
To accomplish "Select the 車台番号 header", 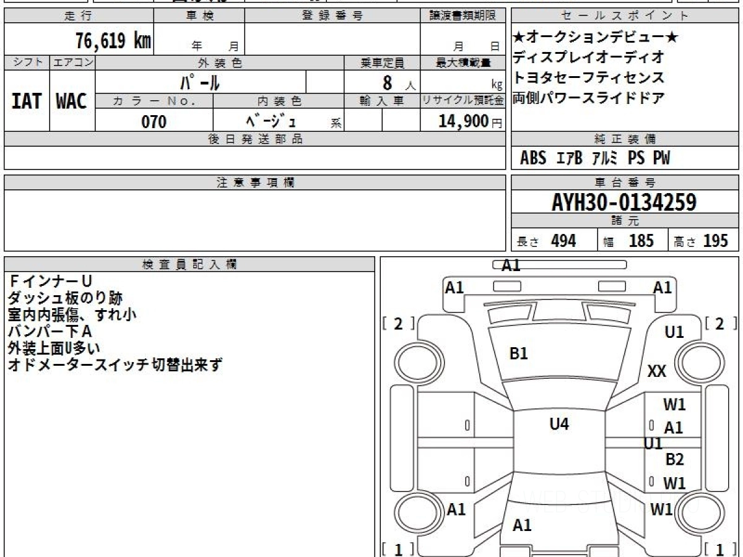I will 625,183.
